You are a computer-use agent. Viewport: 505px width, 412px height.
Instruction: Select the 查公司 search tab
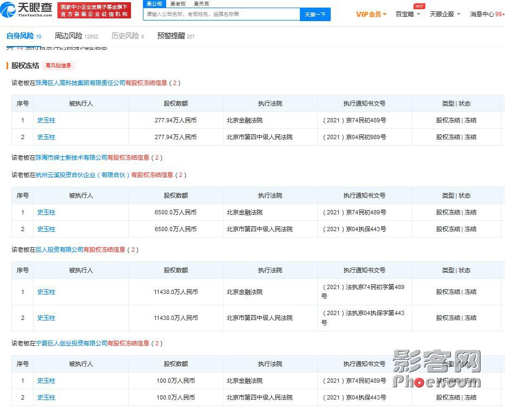click(x=155, y=4)
